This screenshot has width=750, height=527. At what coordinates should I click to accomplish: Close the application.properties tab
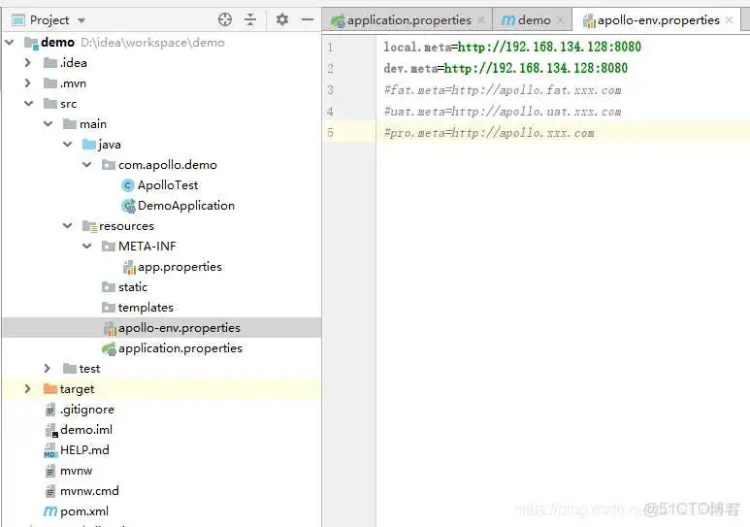coord(481,20)
